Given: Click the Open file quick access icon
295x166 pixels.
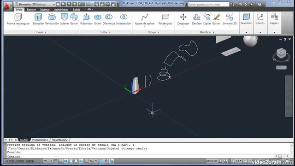Looking at the screenshot, I should coord(64,4).
